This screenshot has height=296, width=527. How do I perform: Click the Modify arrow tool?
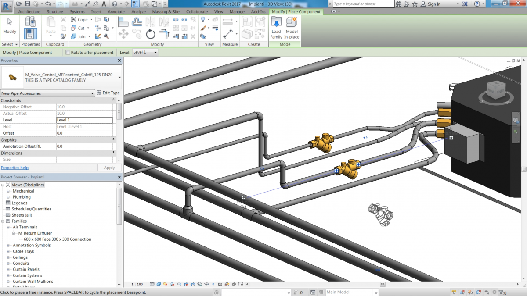(10, 25)
